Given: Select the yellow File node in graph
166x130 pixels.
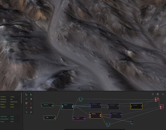Looking at the screenshot, I should pyautogui.click(x=50, y=118).
